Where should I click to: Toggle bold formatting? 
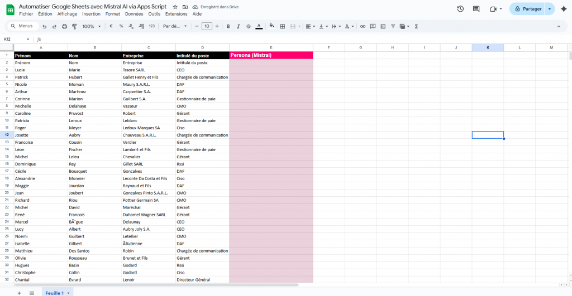pyautogui.click(x=228, y=26)
